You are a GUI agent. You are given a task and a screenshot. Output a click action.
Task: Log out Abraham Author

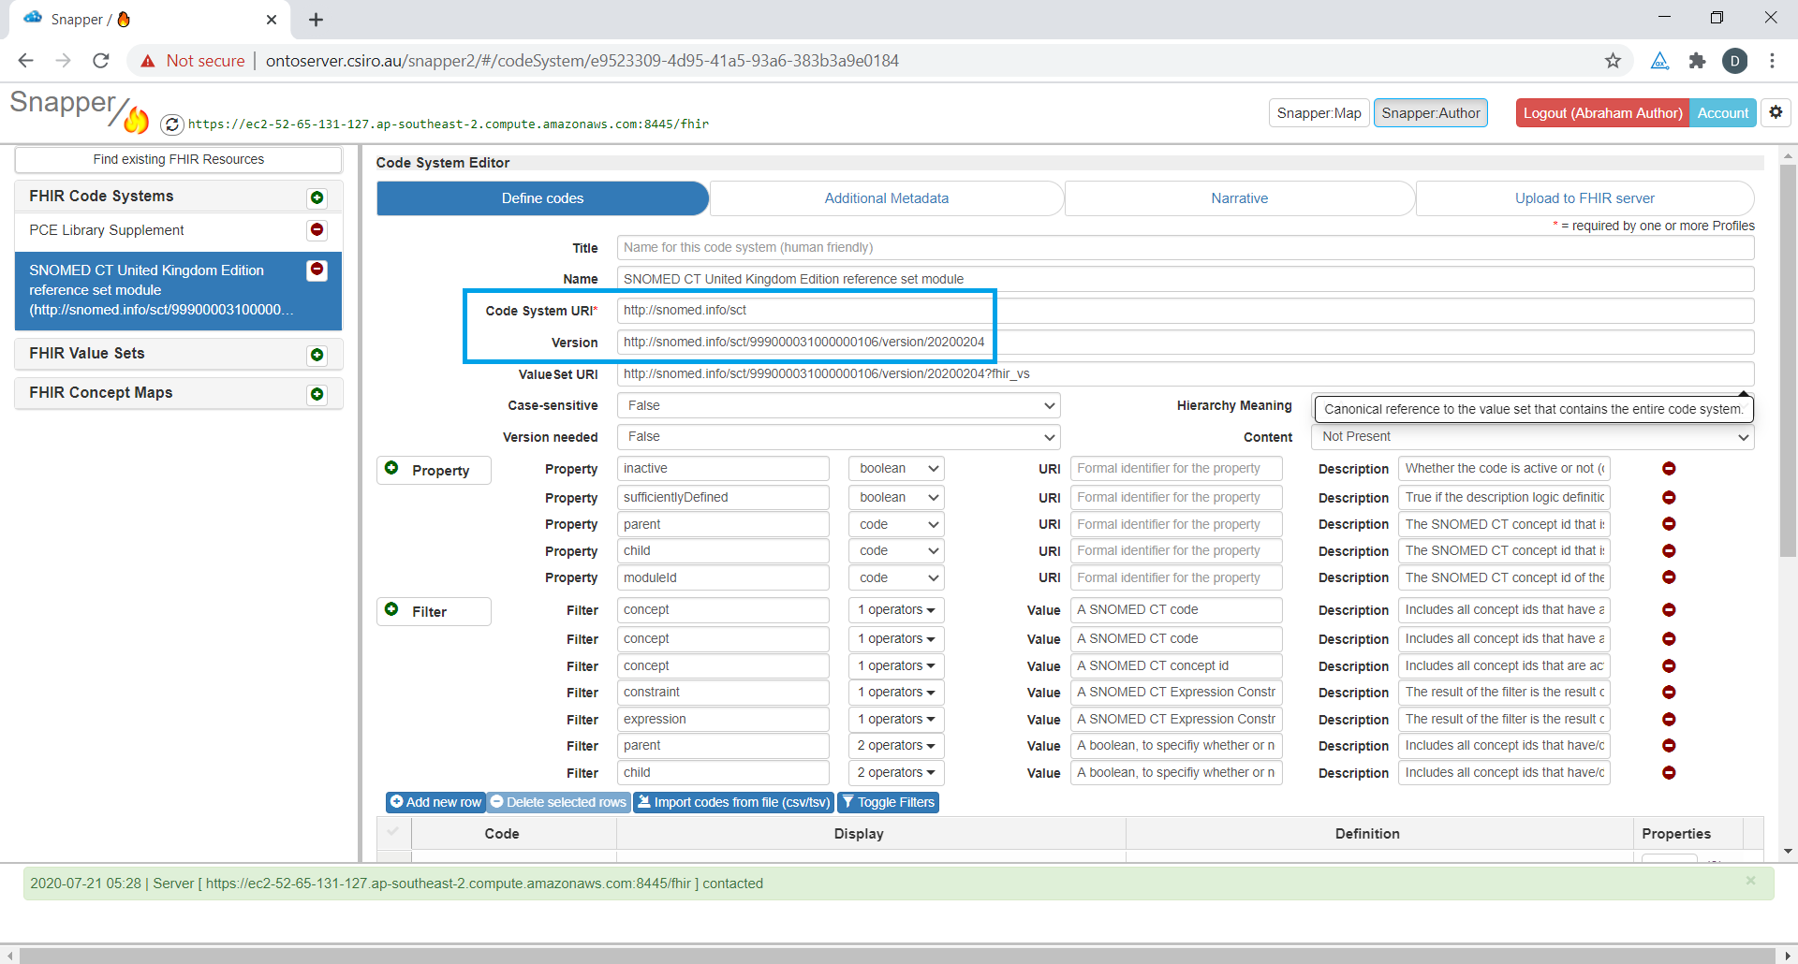1602,113
